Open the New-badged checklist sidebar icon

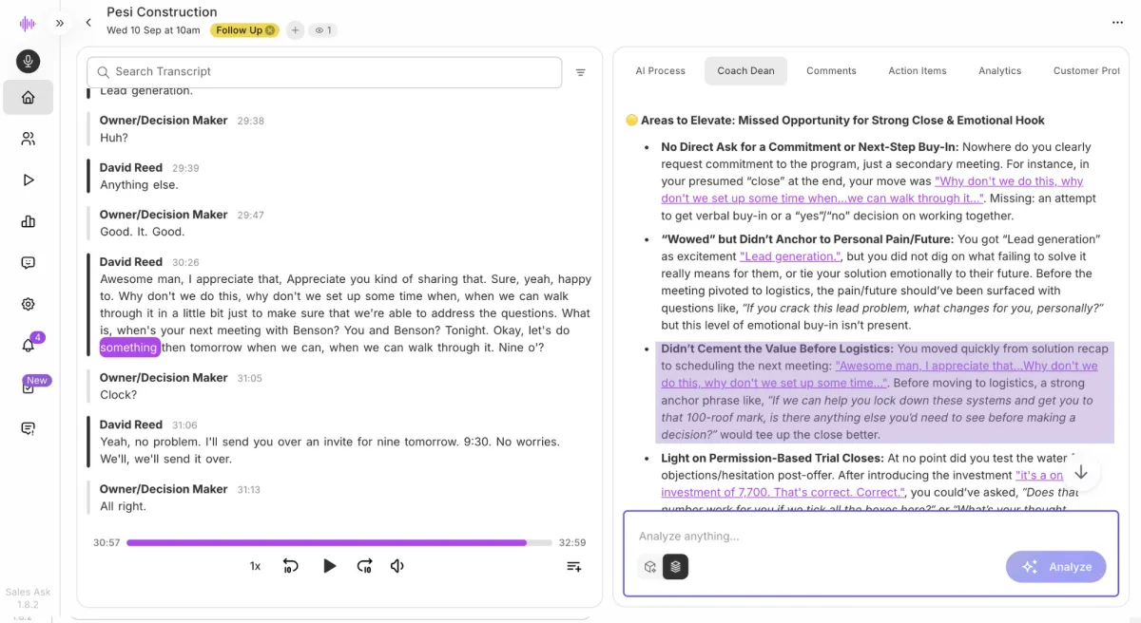click(28, 387)
